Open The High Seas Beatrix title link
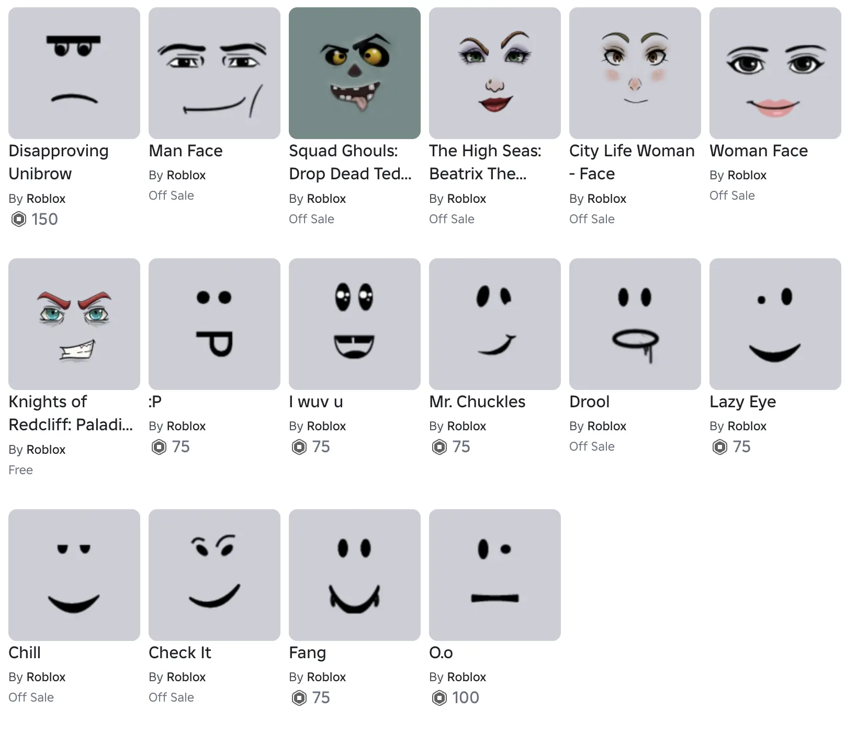857x734 pixels. point(486,162)
